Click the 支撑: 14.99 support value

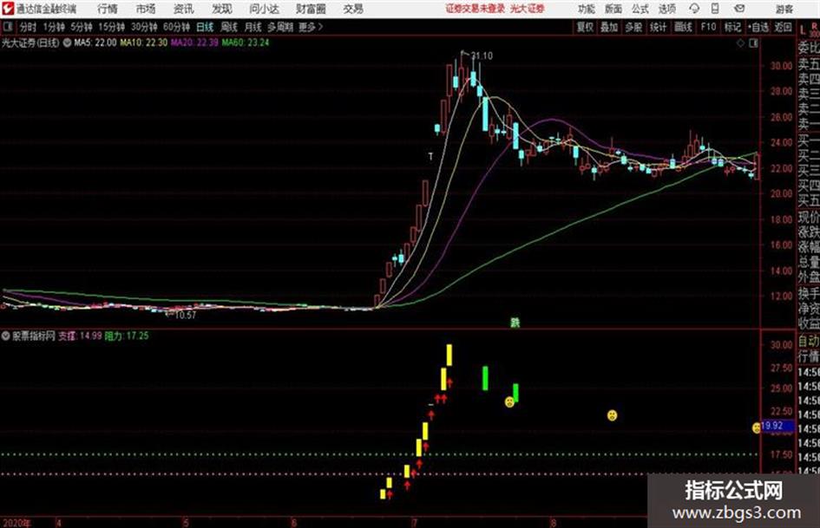[80, 336]
